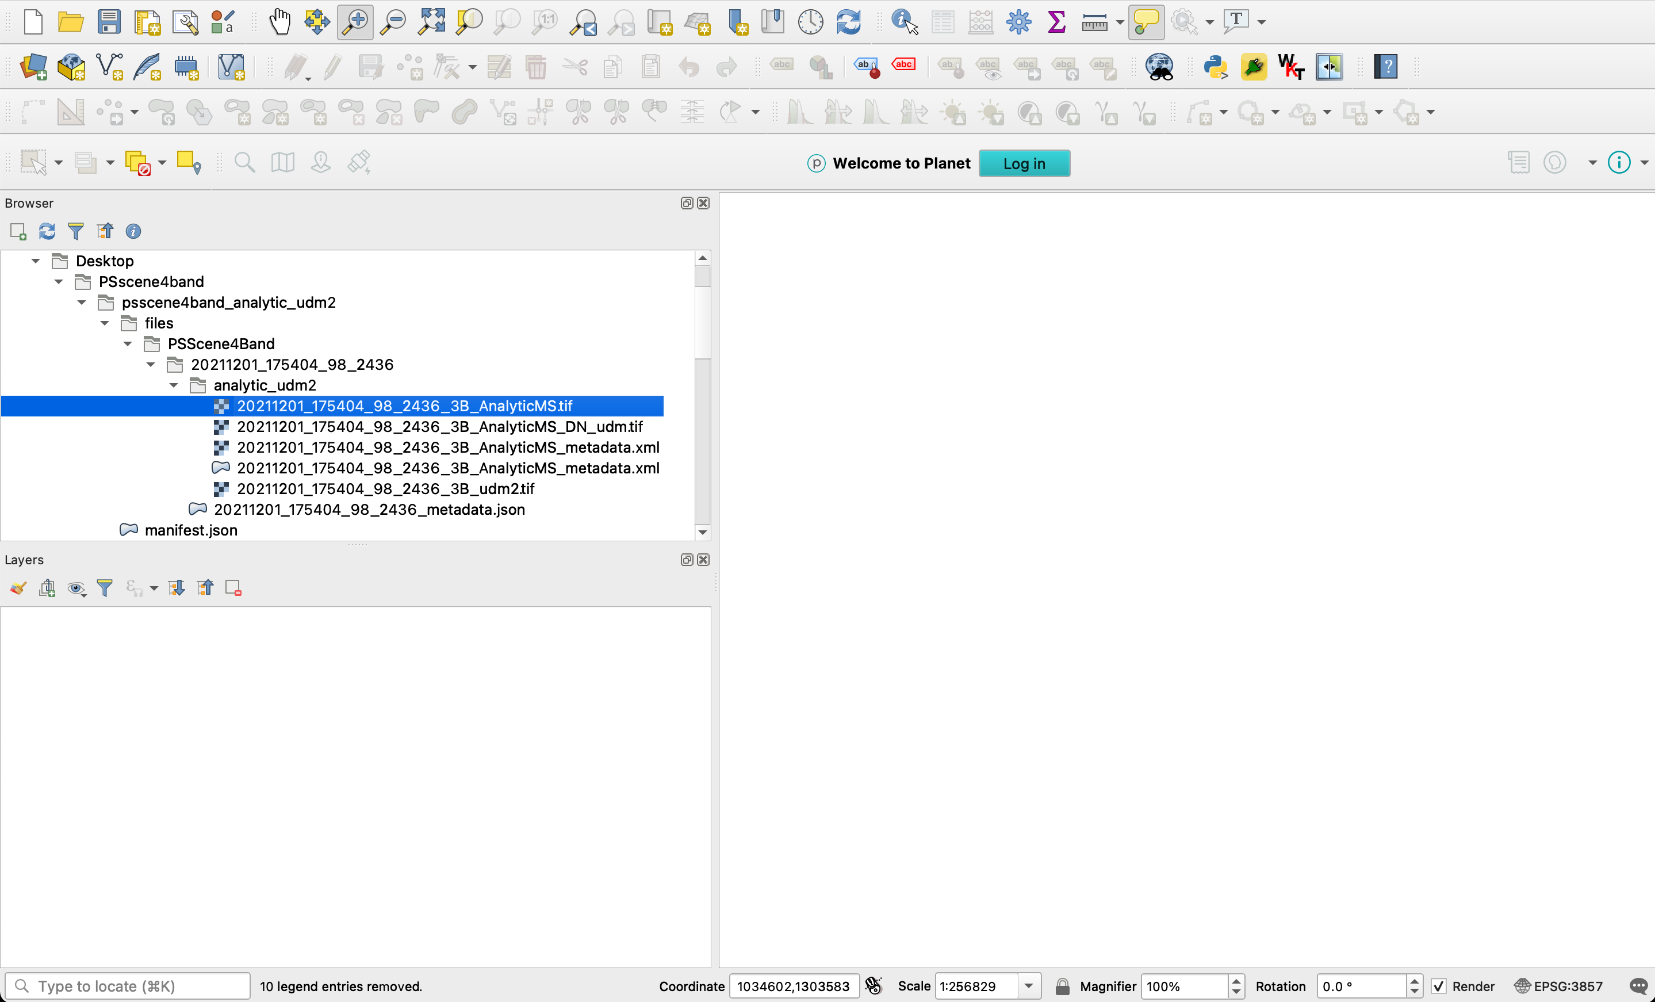Open EPSG:3857 CRS settings

[x=1558, y=986]
